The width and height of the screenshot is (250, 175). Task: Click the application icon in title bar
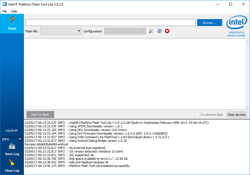[x=4, y=4]
